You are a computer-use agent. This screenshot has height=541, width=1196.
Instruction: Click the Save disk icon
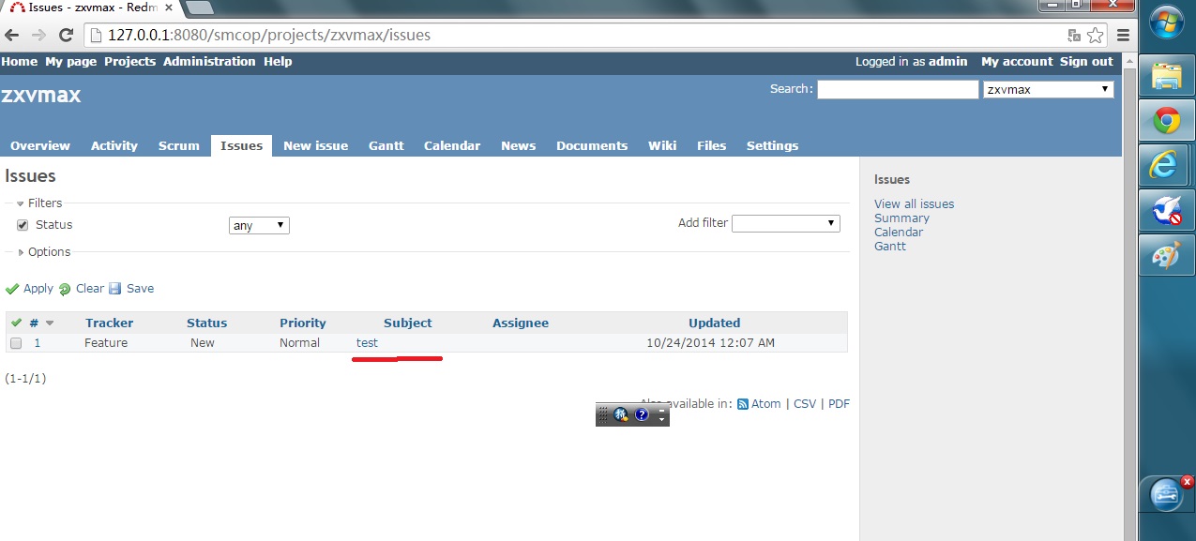point(115,289)
